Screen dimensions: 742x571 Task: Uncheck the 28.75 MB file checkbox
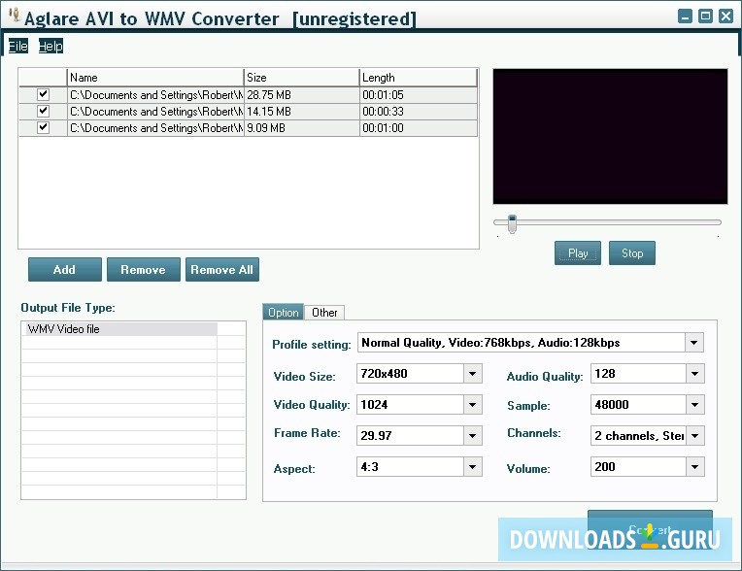[43, 94]
